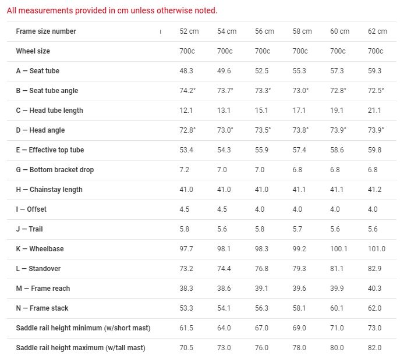Click the 101.0 wheelbase value cell

pos(377,249)
